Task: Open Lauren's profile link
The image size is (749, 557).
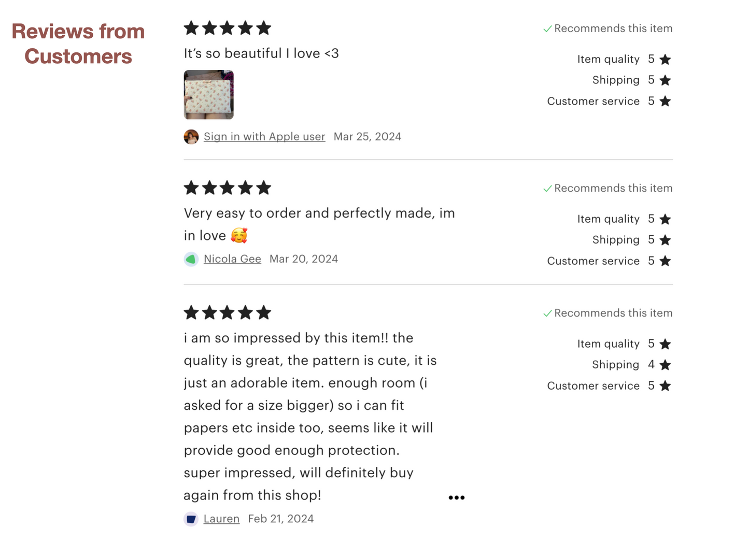Action: coord(221,519)
